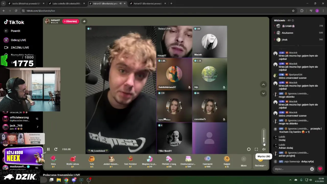This screenshot has height=184, width=327.
Task: Open Widzowie viewer info icon
Action: click(x=293, y=20)
